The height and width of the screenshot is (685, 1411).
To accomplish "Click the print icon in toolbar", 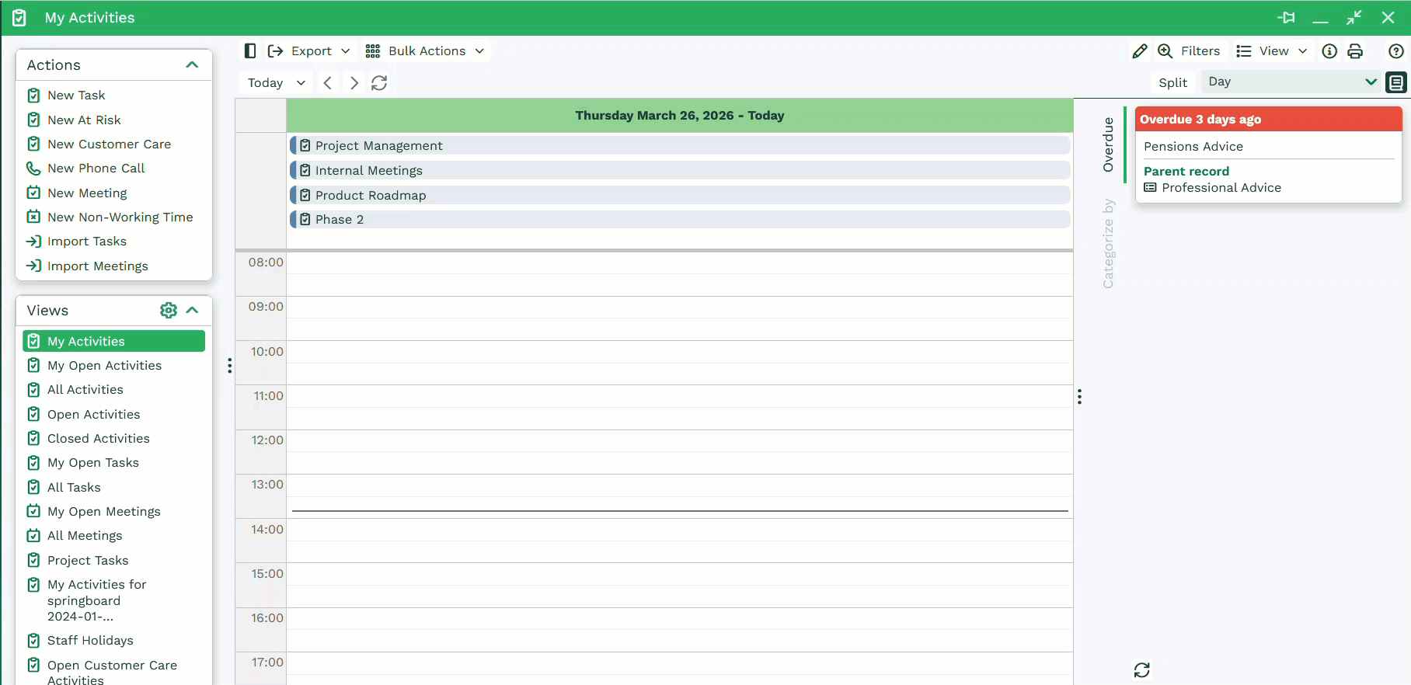I will tap(1355, 51).
